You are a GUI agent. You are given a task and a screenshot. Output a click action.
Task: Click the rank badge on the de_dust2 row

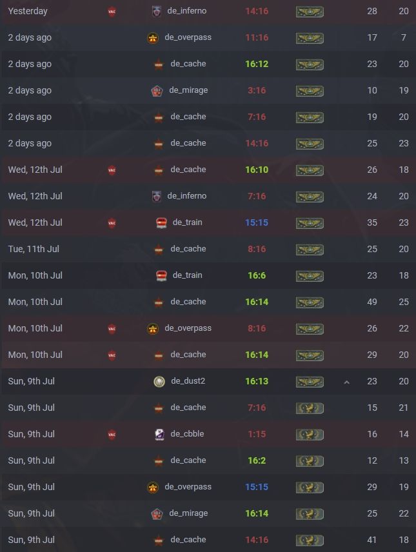pos(310,382)
